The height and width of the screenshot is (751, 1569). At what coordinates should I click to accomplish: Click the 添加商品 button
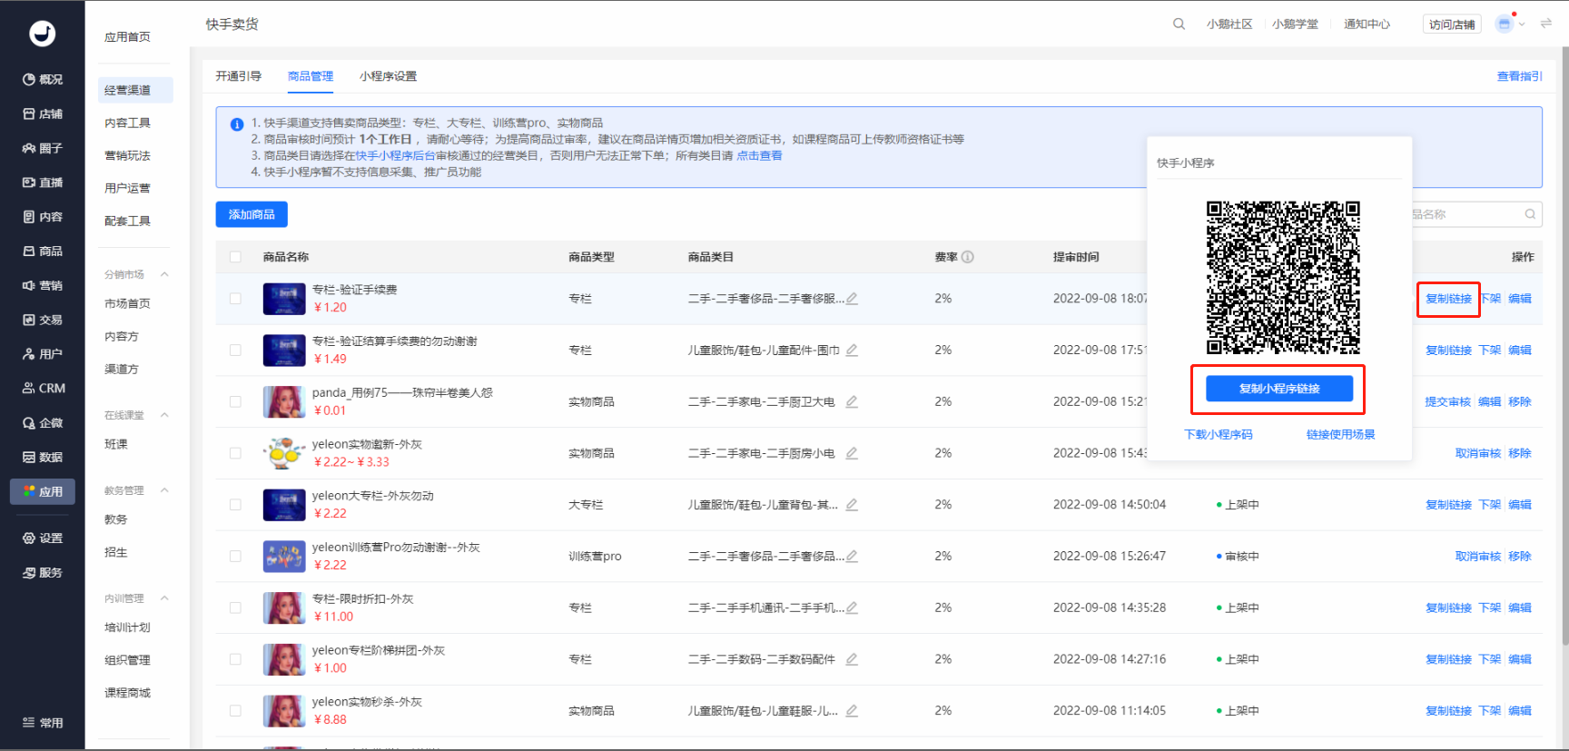[252, 214]
